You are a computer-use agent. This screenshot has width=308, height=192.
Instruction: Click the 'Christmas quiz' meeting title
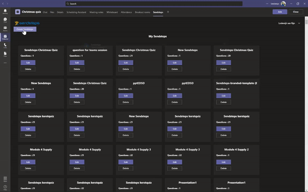31,12
